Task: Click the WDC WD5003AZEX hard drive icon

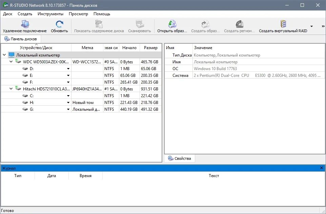Action: (x=18, y=62)
